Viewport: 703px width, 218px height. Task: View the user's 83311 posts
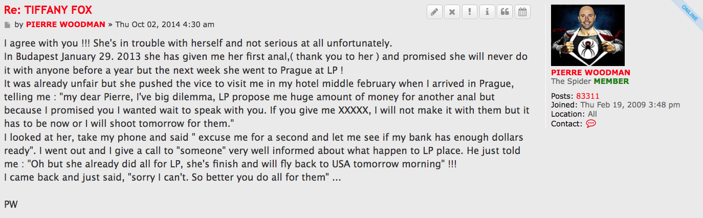(x=587, y=96)
